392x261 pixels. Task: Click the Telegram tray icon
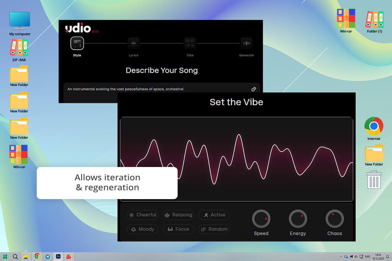(351, 256)
